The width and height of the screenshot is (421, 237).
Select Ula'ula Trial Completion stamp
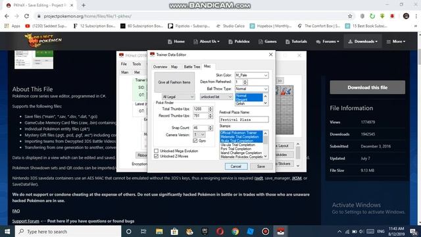click(x=237, y=145)
